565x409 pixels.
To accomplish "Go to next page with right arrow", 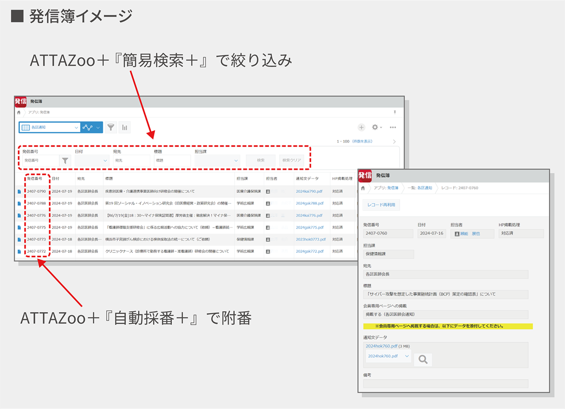I will (x=394, y=141).
